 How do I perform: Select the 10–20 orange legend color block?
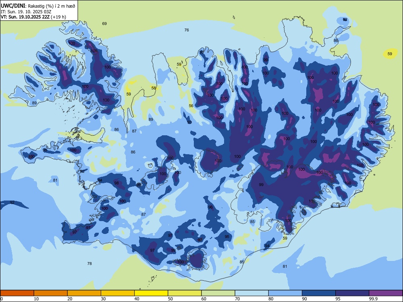pyautogui.click(x=51, y=293)
